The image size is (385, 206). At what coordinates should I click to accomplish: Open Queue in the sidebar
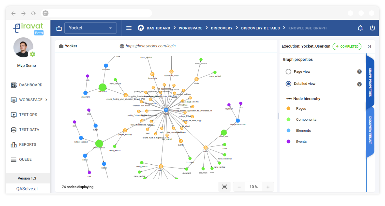[x=21, y=160]
